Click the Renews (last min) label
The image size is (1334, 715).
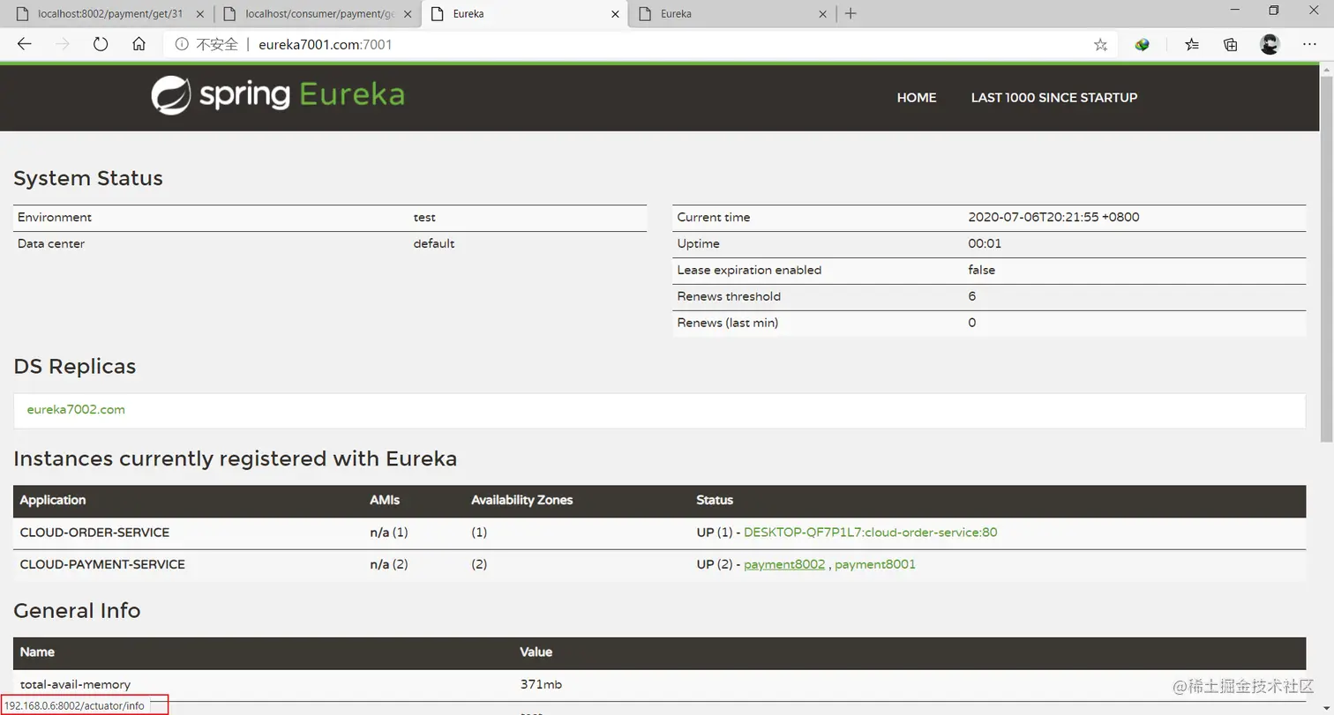[727, 323]
